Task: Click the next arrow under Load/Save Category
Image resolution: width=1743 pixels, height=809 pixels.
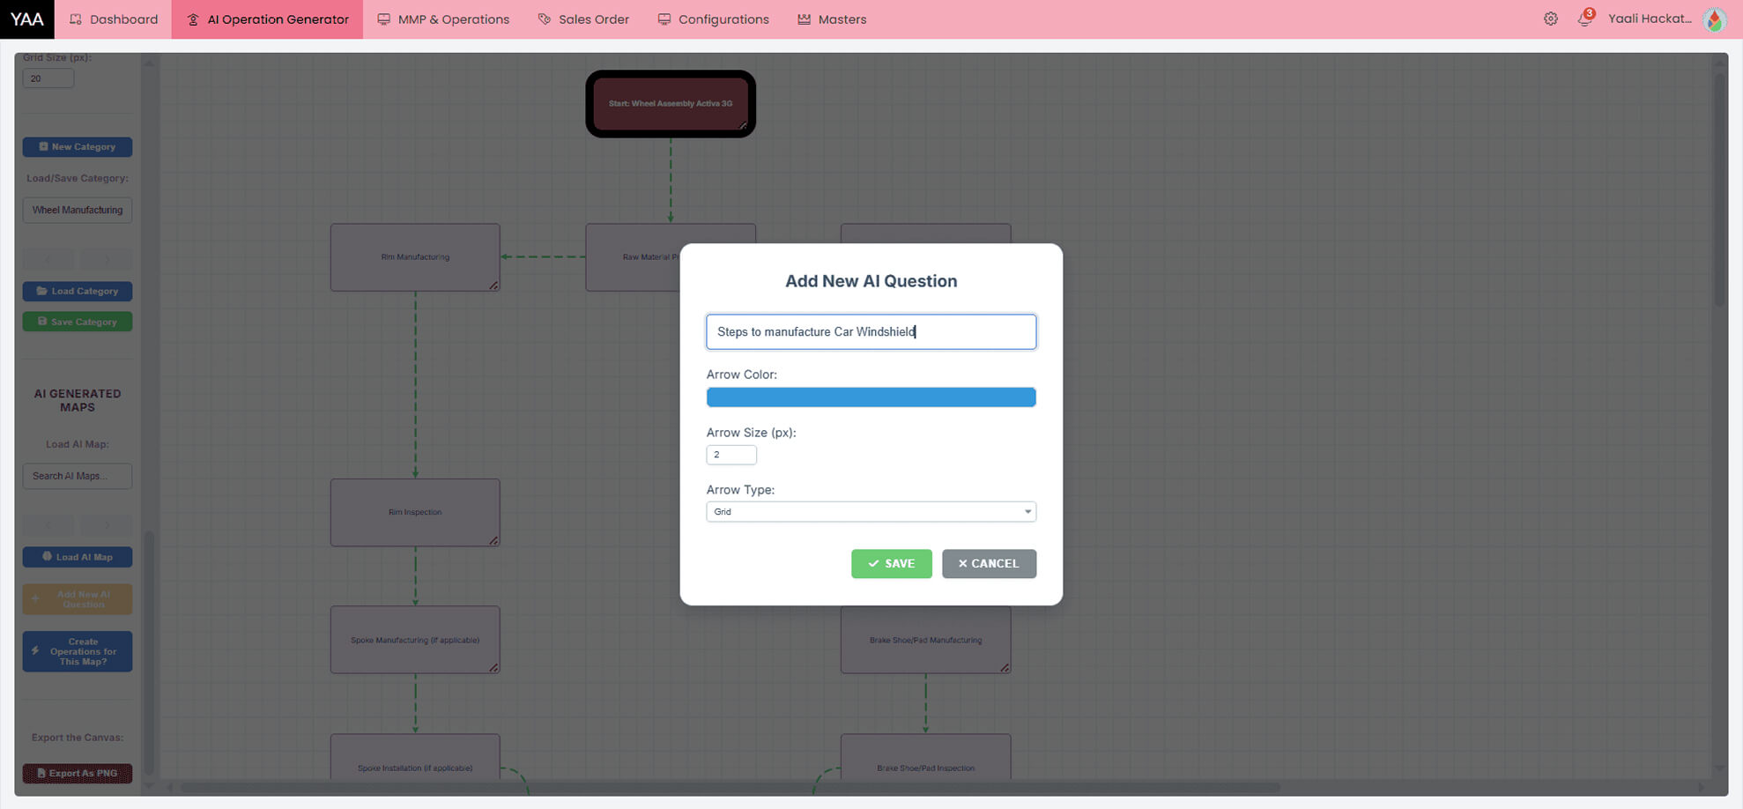Action: [108, 258]
